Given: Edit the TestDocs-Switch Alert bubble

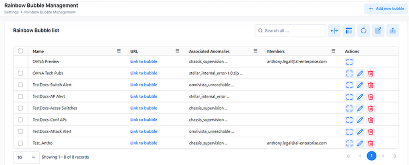Looking at the screenshot, I should (x=360, y=85).
